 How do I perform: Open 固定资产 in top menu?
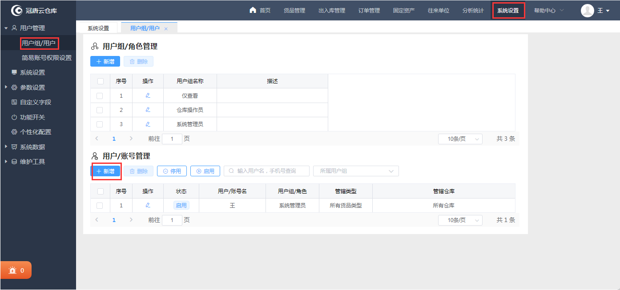click(404, 10)
